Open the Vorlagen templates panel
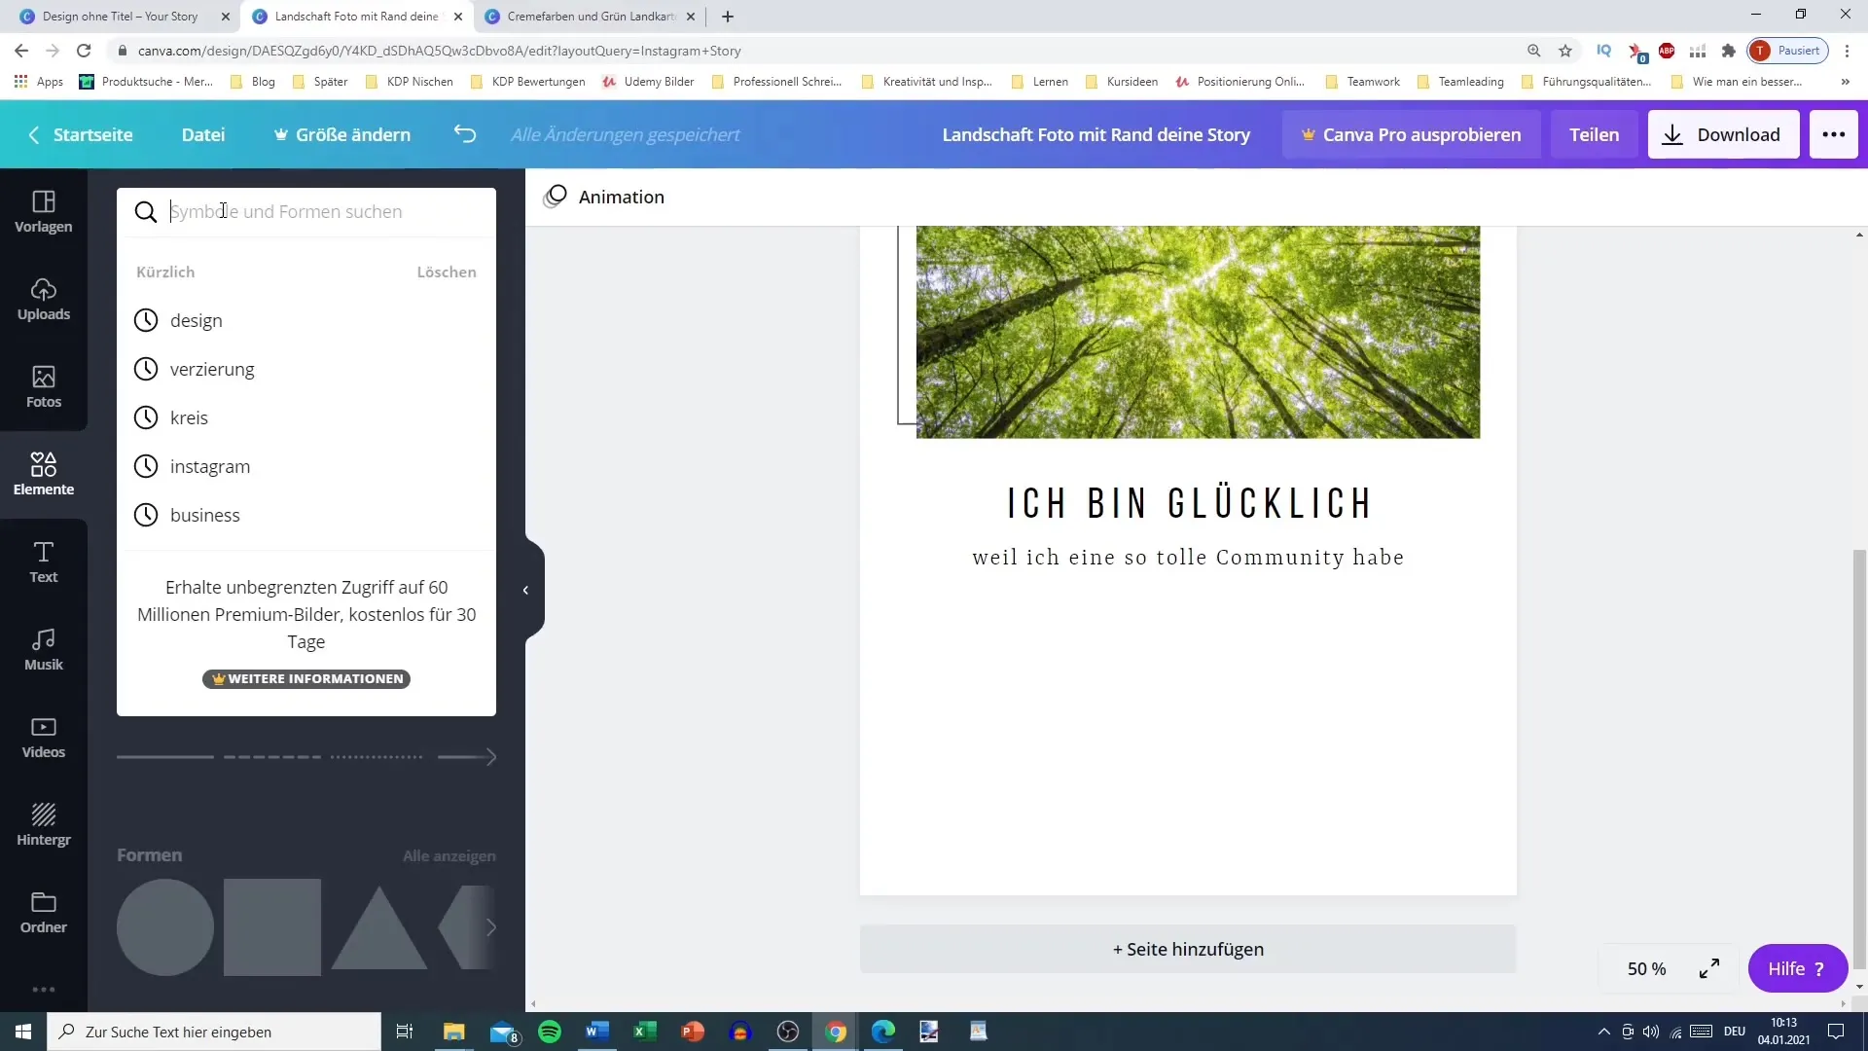The height and width of the screenshot is (1051, 1868). [x=43, y=211]
